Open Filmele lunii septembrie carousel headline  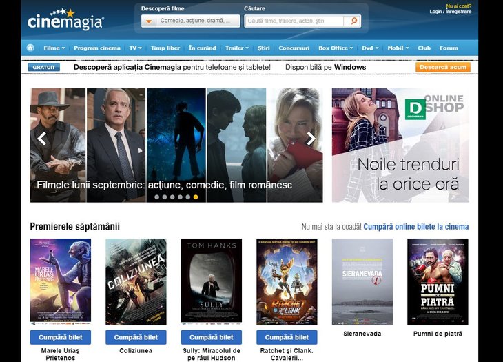point(164,185)
